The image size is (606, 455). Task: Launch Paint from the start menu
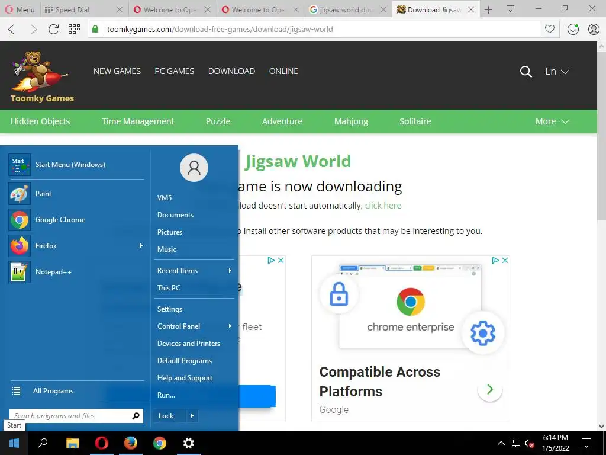(x=76, y=194)
